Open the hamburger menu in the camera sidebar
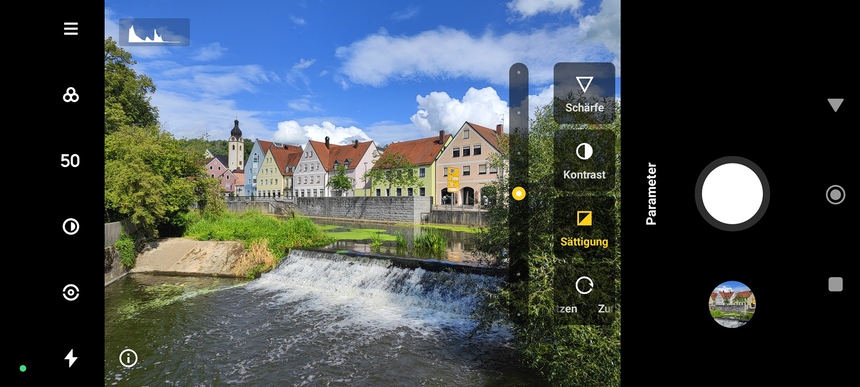 (71, 29)
